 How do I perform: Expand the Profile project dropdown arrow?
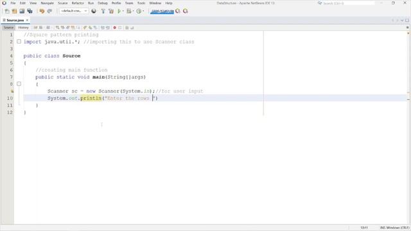pyautogui.click(x=143, y=11)
